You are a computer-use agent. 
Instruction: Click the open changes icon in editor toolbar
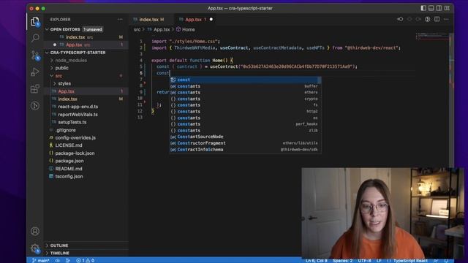click(x=427, y=19)
